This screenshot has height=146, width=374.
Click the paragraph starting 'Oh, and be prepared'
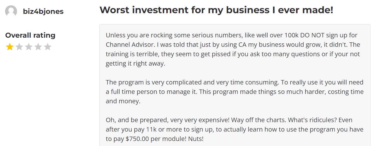coord(235,129)
